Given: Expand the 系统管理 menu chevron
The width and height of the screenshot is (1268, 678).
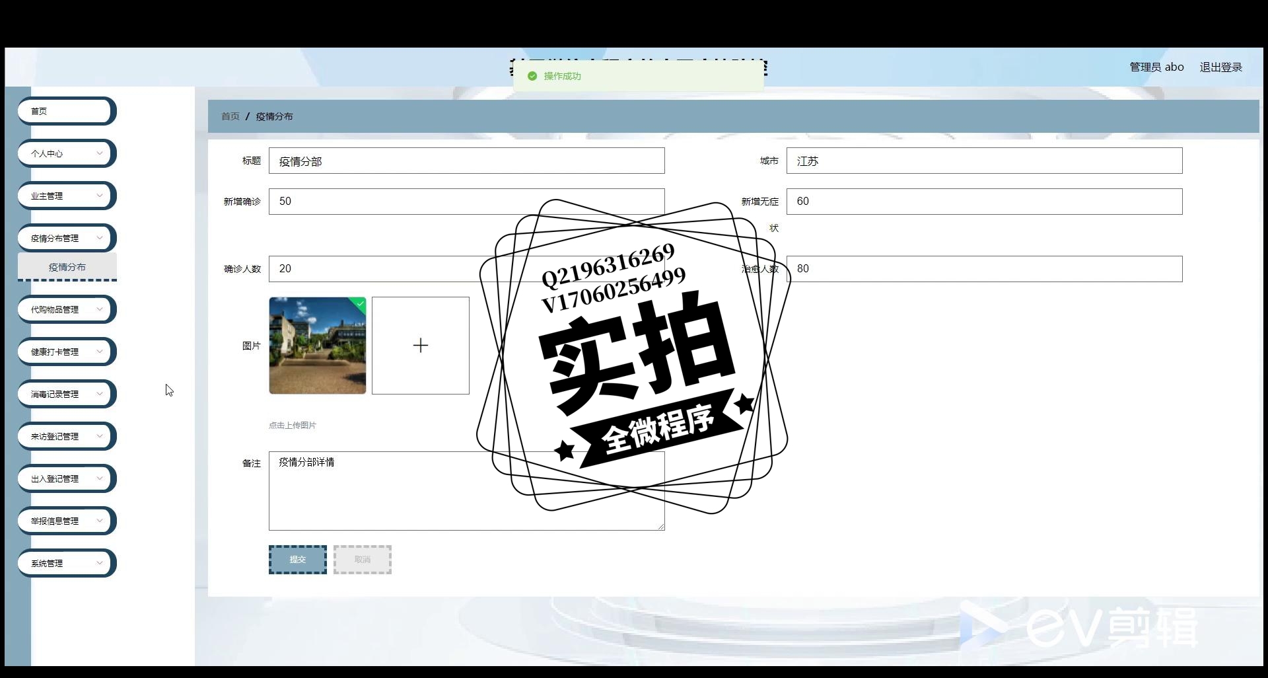Looking at the screenshot, I should 100,563.
